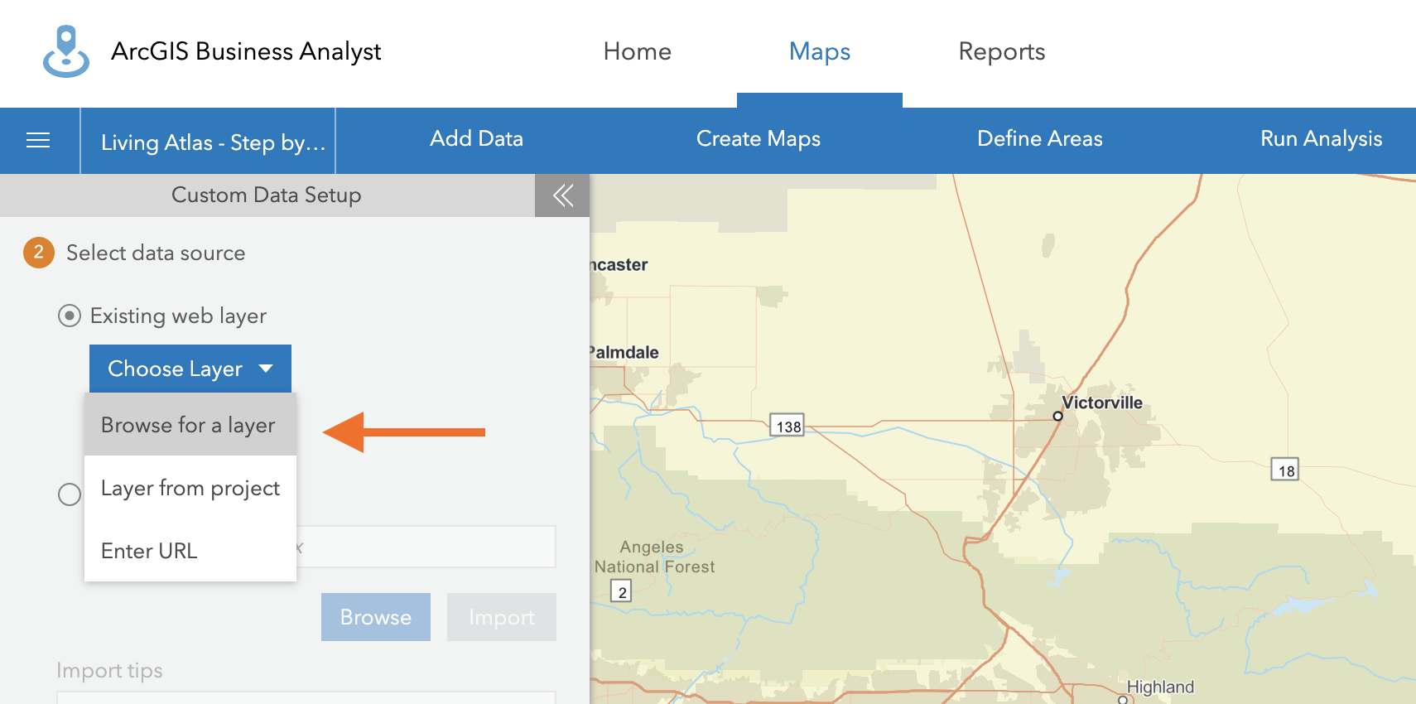Click Highway 2 shield on map
The image size is (1416, 704).
pos(622,591)
